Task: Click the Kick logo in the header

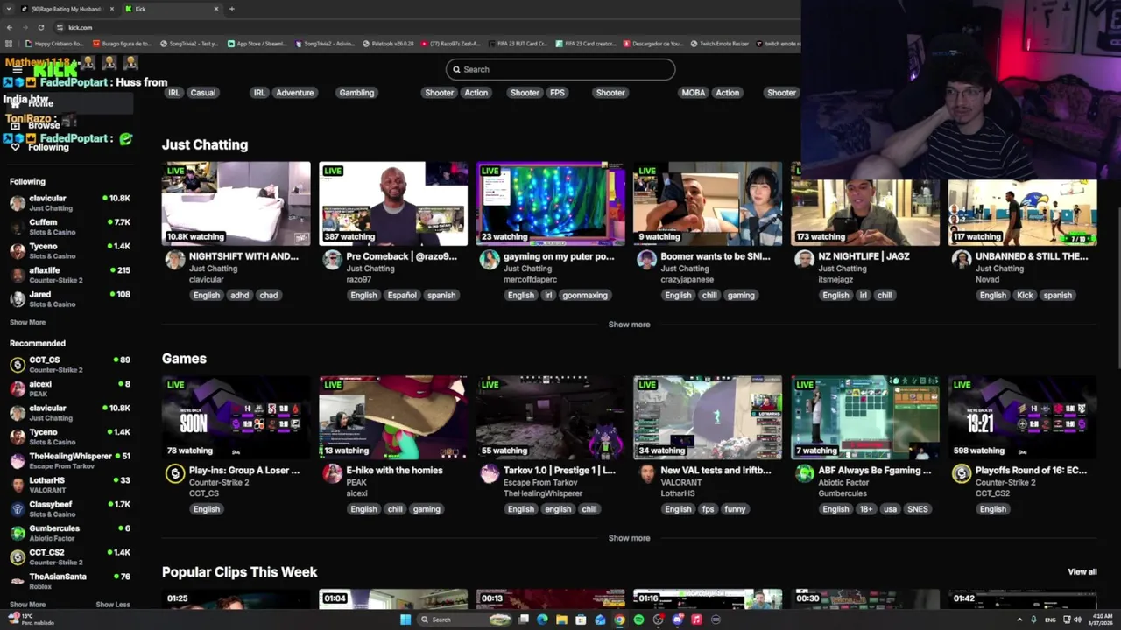Action: (x=56, y=70)
